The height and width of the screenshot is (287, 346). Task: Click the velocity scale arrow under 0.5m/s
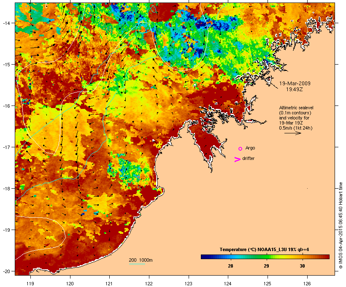(292, 133)
